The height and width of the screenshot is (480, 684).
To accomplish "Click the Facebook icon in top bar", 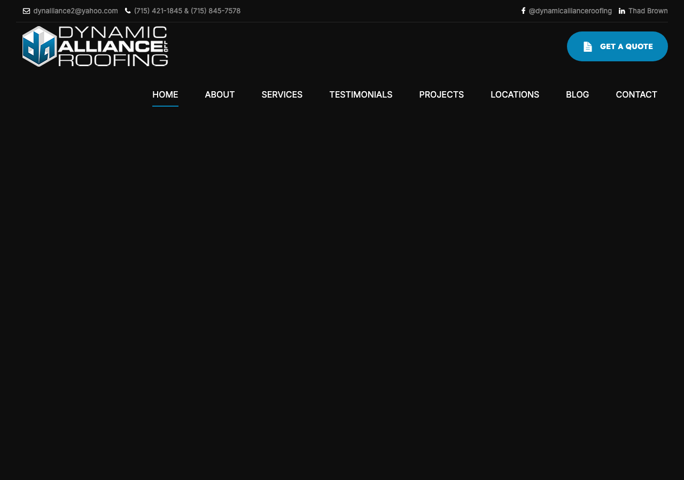I will pyautogui.click(x=524, y=11).
